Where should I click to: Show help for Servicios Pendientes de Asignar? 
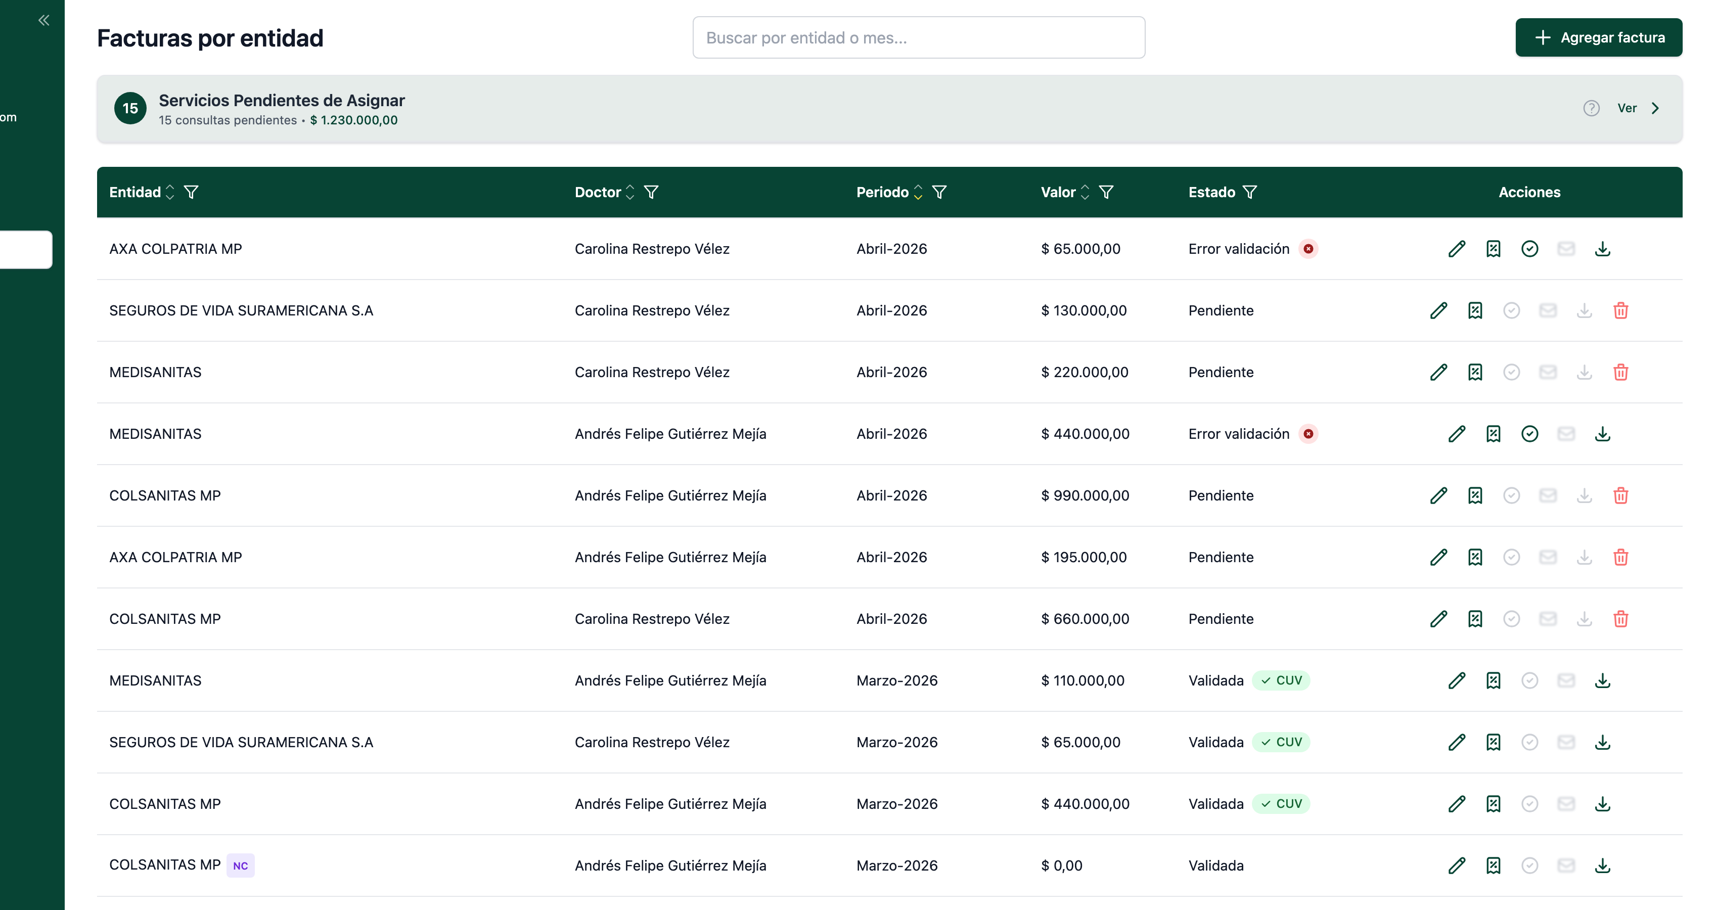(x=1591, y=108)
